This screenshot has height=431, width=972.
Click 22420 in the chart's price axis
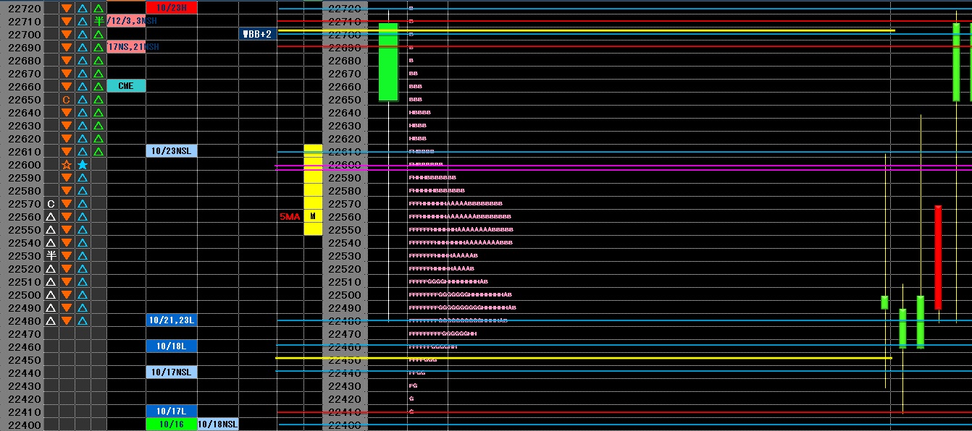[x=345, y=398]
